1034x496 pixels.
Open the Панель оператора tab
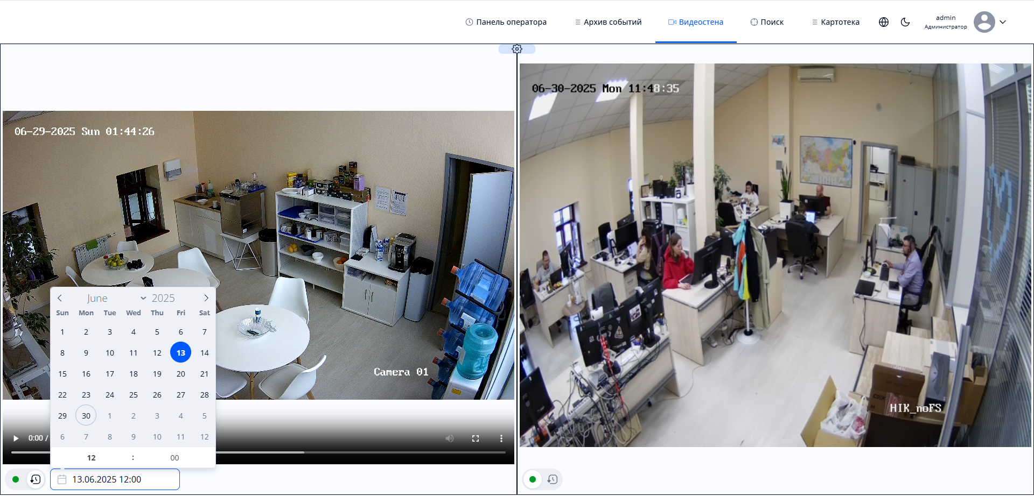506,22
